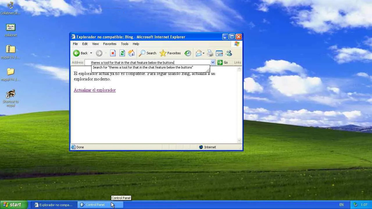Select the mypal-74.1 zip archive icon

10,52
